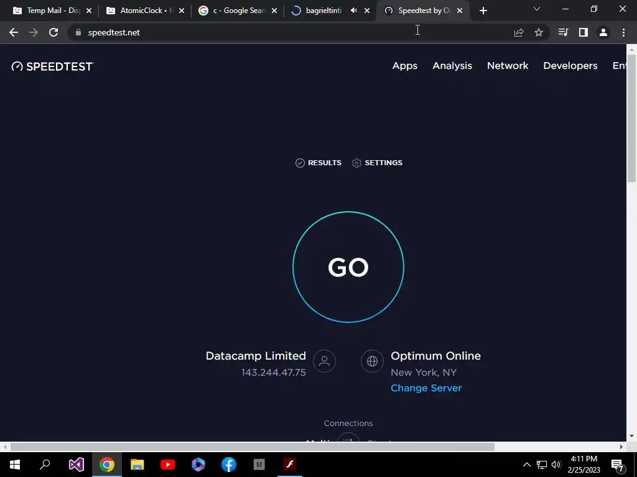
Task: Open the Analysis menu
Action: (x=452, y=66)
